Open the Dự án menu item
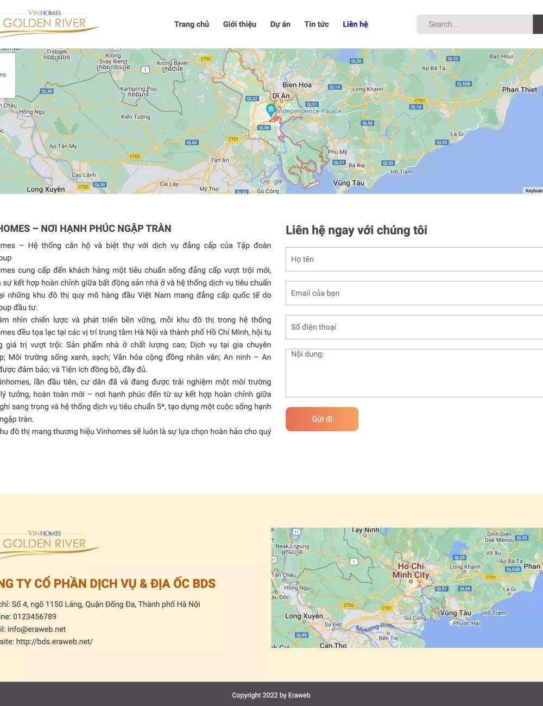This screenshot has width=543, height=706. click(280, 24)
